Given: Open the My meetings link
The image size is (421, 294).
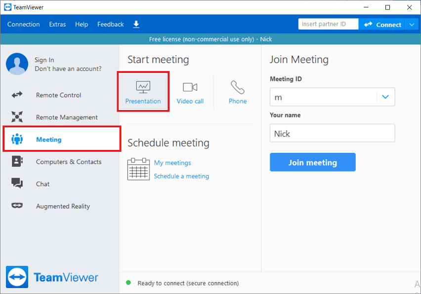Looking at the screenshot, I should click(x=172, y=163).
